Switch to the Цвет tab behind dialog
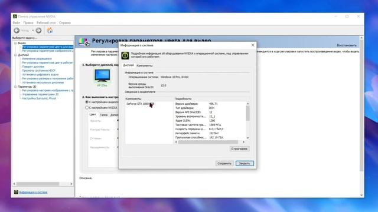 (93, 115)
